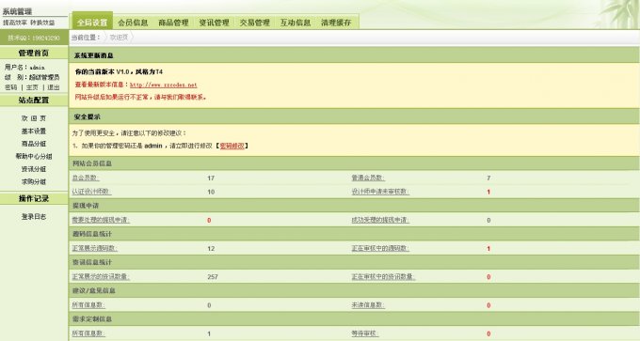Open 基本设置 in the sidebar
Image resolution: width=640 pixels, height=341 pixels.
[34, 131]
